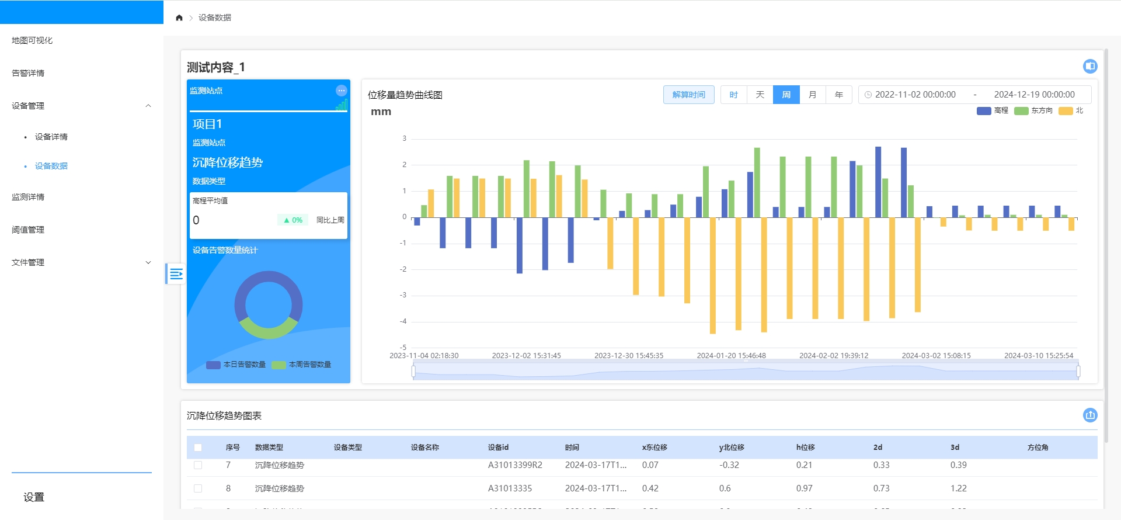Click the y北位移 column header
The height and width of the screenshot is (520, 1121).
[732, 448]
